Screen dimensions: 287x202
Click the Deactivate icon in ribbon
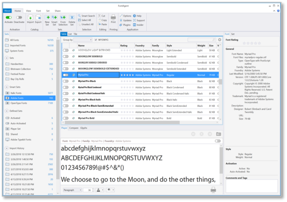pos(19,17)
